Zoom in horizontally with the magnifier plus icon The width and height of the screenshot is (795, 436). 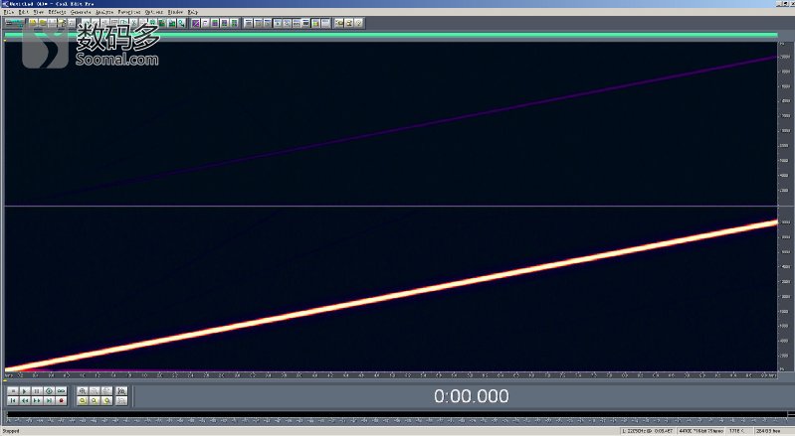pyautogui.click(x=83, y=391)
